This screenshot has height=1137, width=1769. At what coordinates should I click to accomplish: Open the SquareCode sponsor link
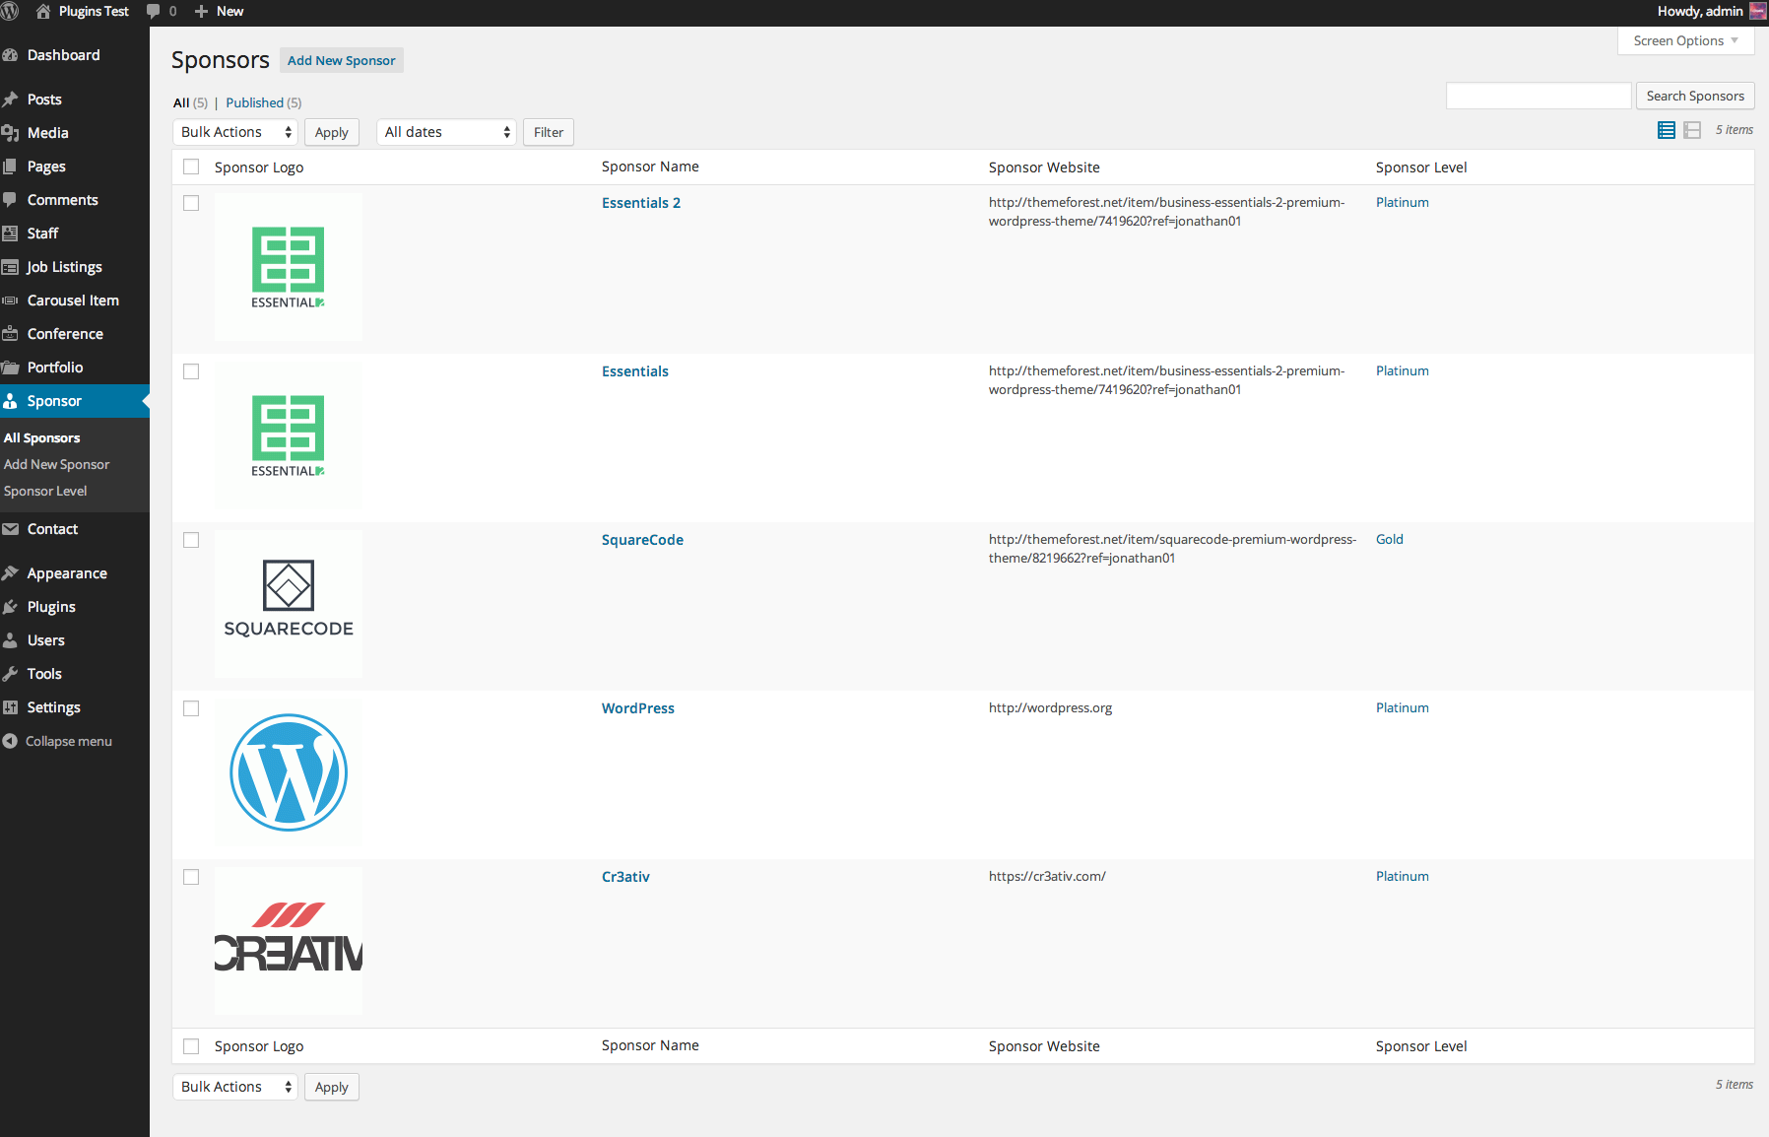[642, 540]
